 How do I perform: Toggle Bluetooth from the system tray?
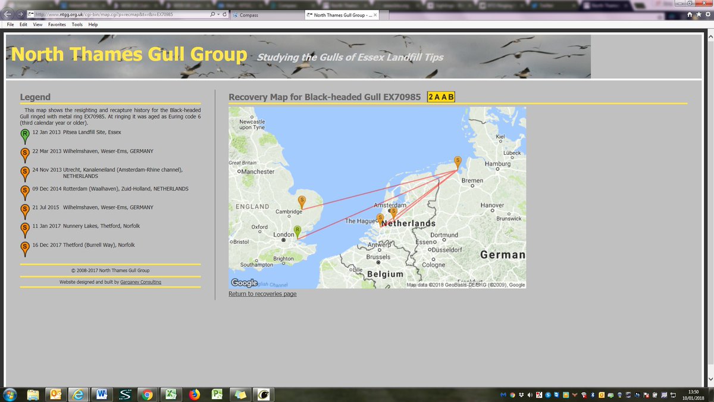[x=593, y=394]
